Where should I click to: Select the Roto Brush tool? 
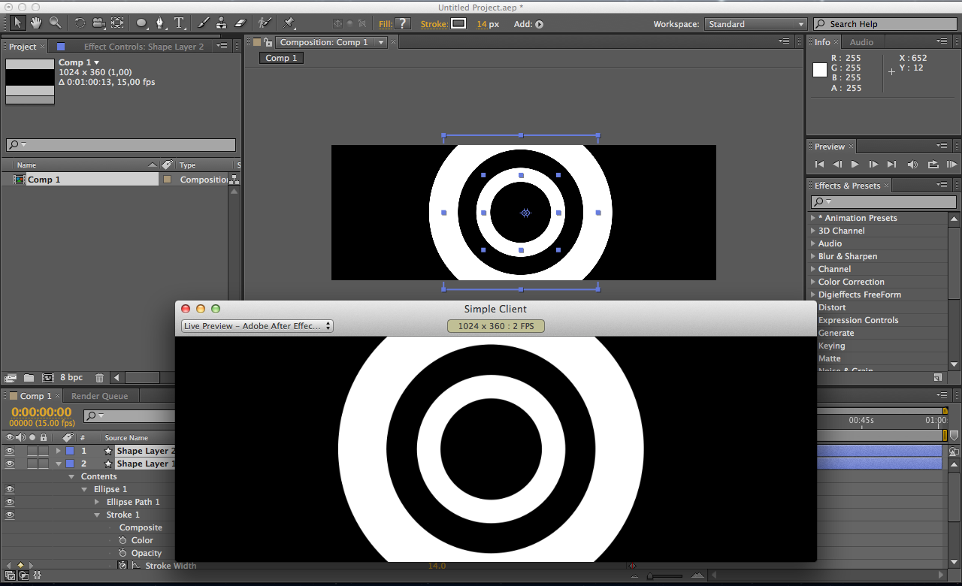point(265,23)
